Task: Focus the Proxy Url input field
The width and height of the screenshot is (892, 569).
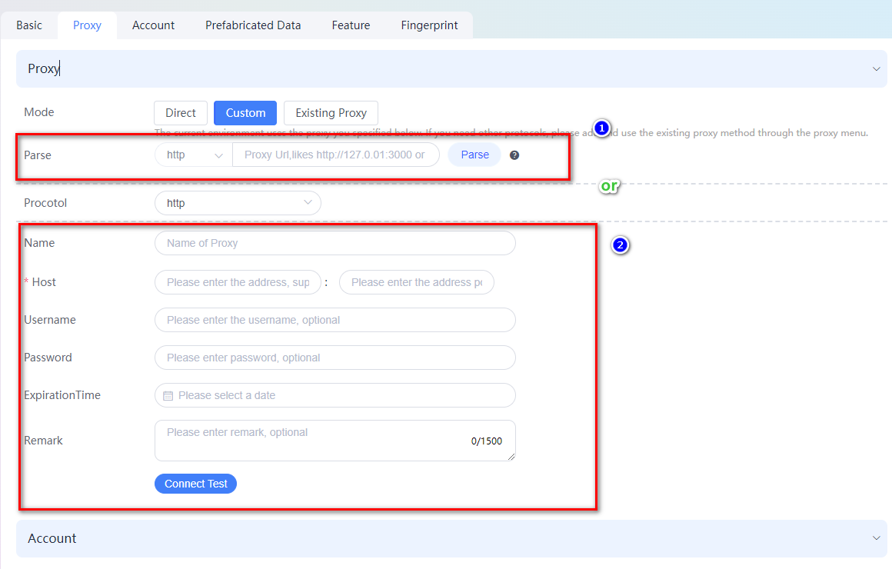Action: click(335, 155)
